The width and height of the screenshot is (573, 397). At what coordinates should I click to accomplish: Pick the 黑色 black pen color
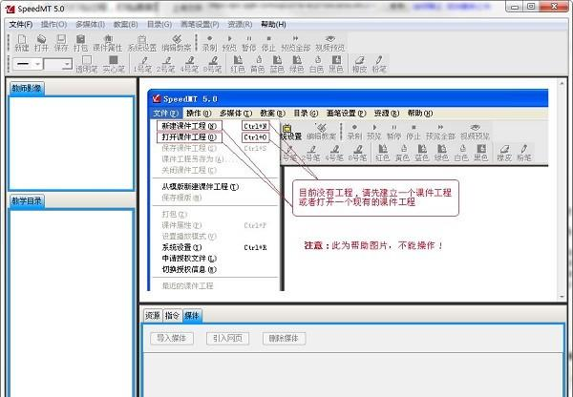[336, 64]
